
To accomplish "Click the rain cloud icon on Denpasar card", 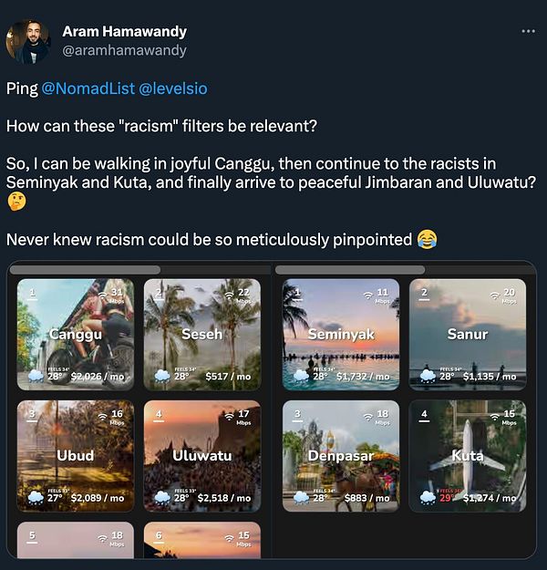I will coord(300,497).
